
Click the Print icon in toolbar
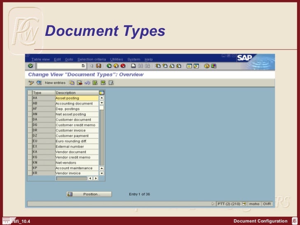[x=134, y=66]
